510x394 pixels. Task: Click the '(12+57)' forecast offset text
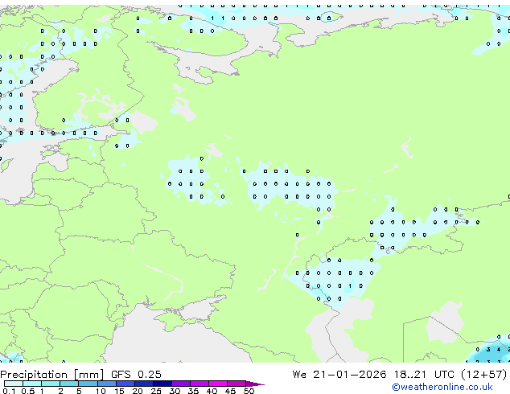[x=484, y=374]
